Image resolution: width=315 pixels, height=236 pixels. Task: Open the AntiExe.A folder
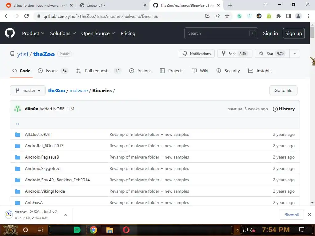point(34,203)
